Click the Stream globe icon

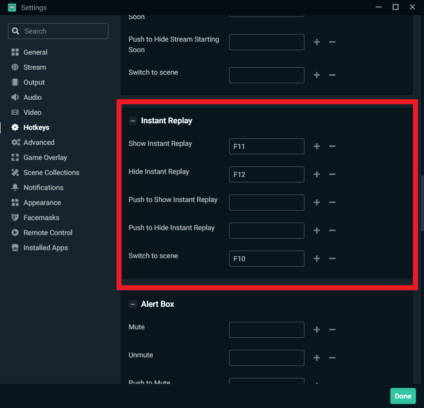15,67
